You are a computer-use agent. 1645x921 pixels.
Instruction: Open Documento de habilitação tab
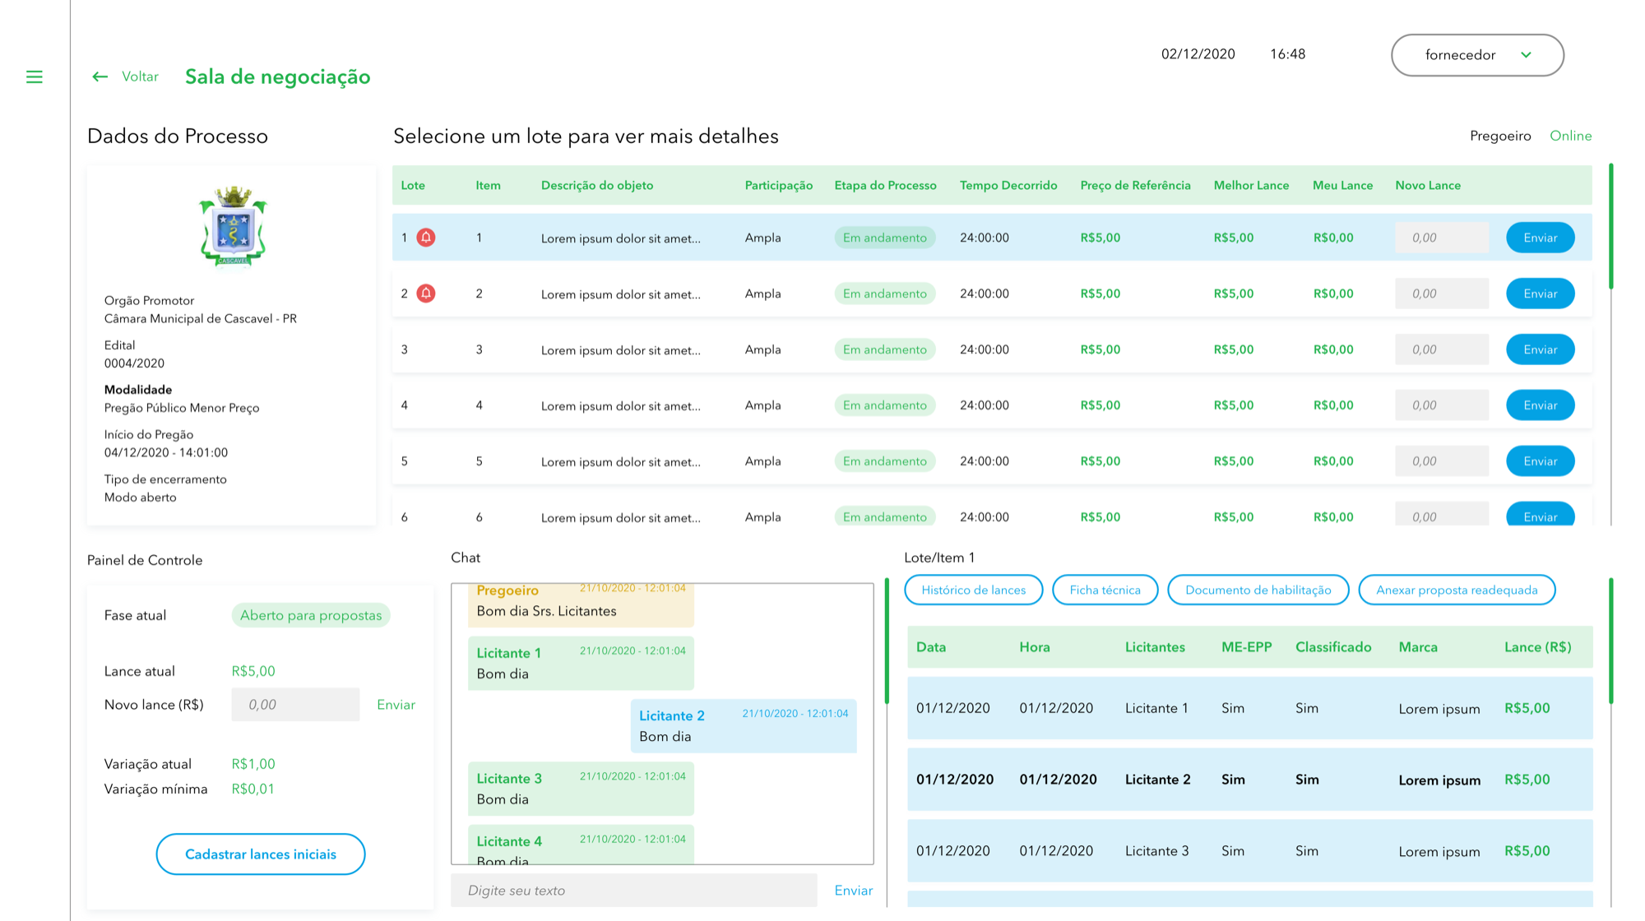click(x=1258, y=590)
